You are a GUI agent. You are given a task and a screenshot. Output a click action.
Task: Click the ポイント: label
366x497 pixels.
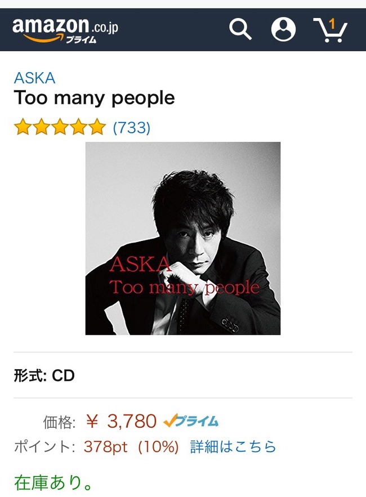44,447
